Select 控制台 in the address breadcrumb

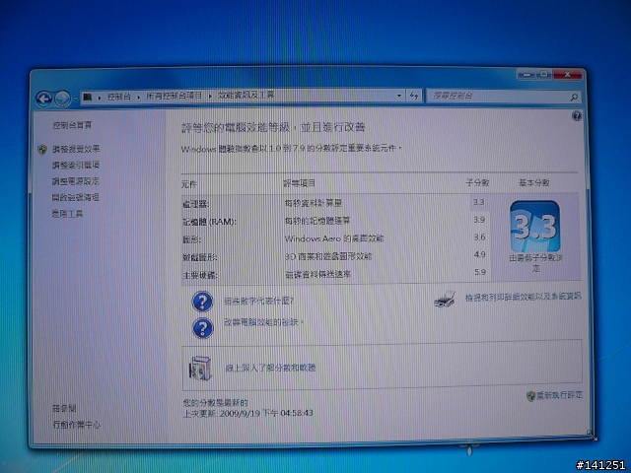(x=119, y=97)
